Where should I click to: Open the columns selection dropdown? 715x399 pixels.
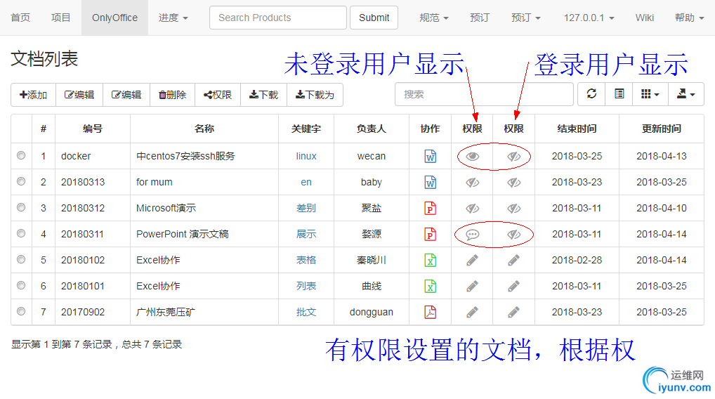pyautogui.click(x=650, y=94)
